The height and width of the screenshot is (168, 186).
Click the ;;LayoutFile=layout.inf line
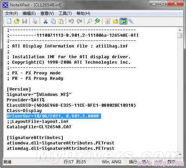38,122
